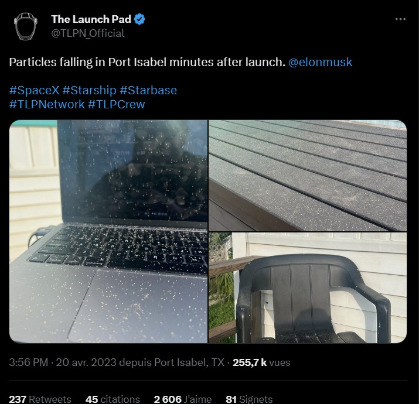Open the #TLPNetwork hashtag
419x404 pixels.
(x=47, y=104)
